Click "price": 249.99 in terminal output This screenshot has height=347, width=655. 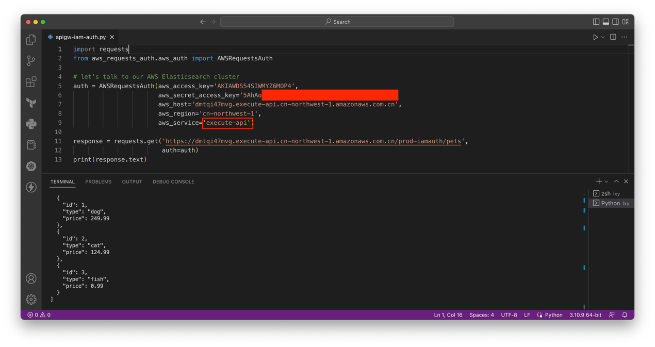coord(86,219)
